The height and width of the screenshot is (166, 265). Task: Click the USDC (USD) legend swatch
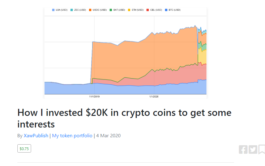[90, 10]
